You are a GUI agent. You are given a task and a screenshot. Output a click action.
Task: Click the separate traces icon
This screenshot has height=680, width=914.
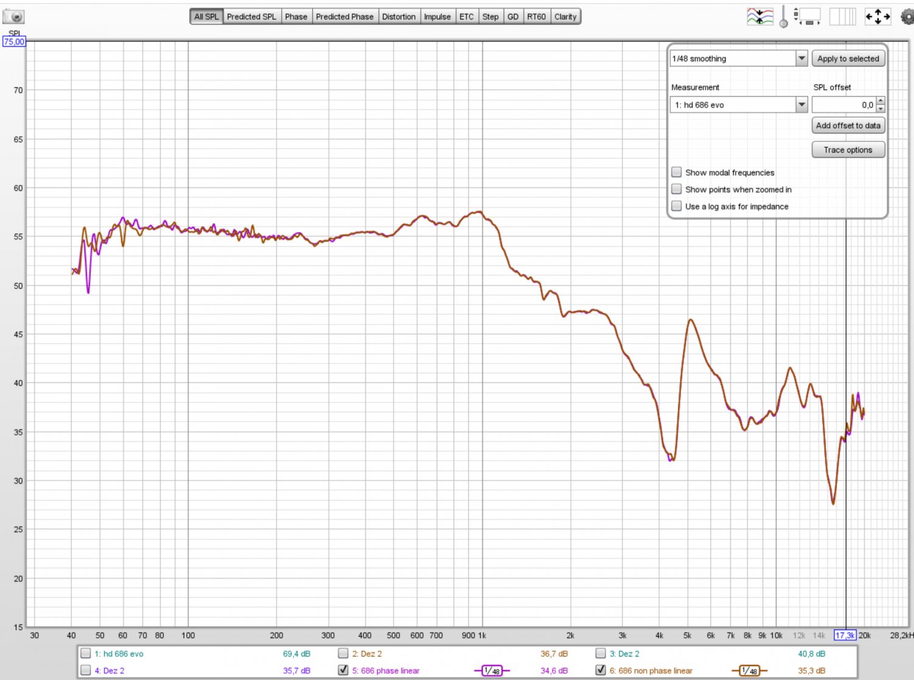tap(760, 16)
